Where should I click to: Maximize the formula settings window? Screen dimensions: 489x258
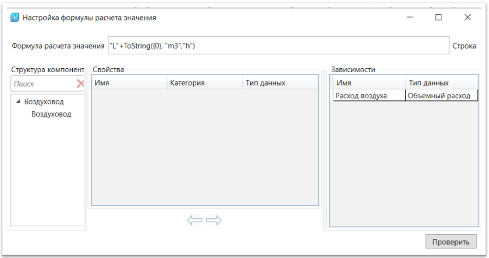[x=438, y=17]
